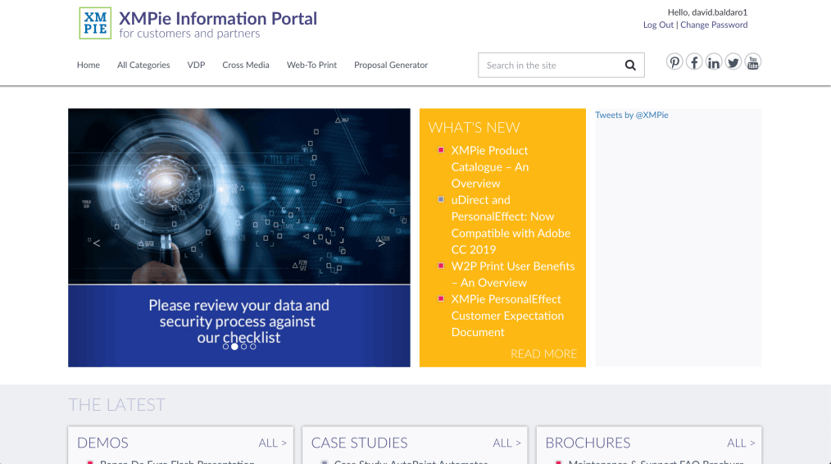Click READ MORE in What's New
The image size is (831, 464).
point(543,353)
